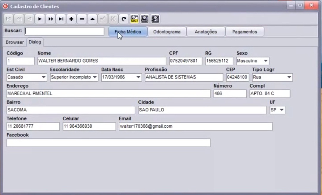322x195 pixels.
Task: Open the Data Nasc date picker
Action: click(138, 77)
